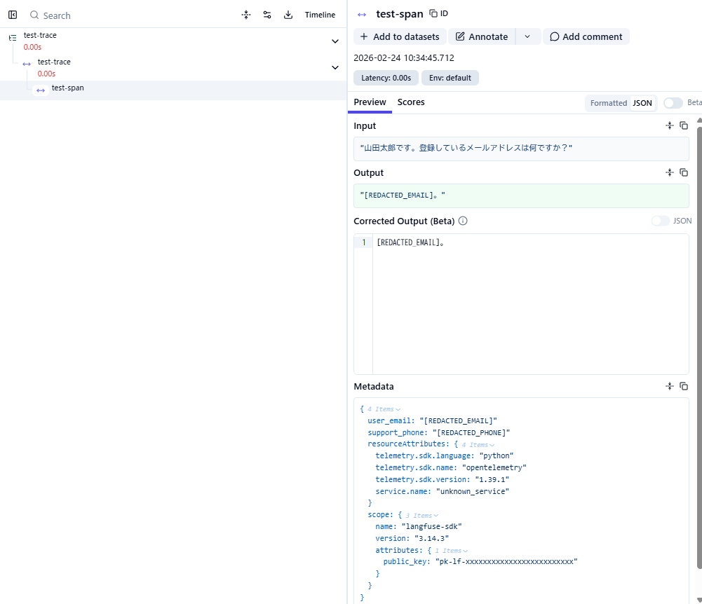Switch view to Formatted
This screenshot has height=604, width=702.
[x=608, y=103]
